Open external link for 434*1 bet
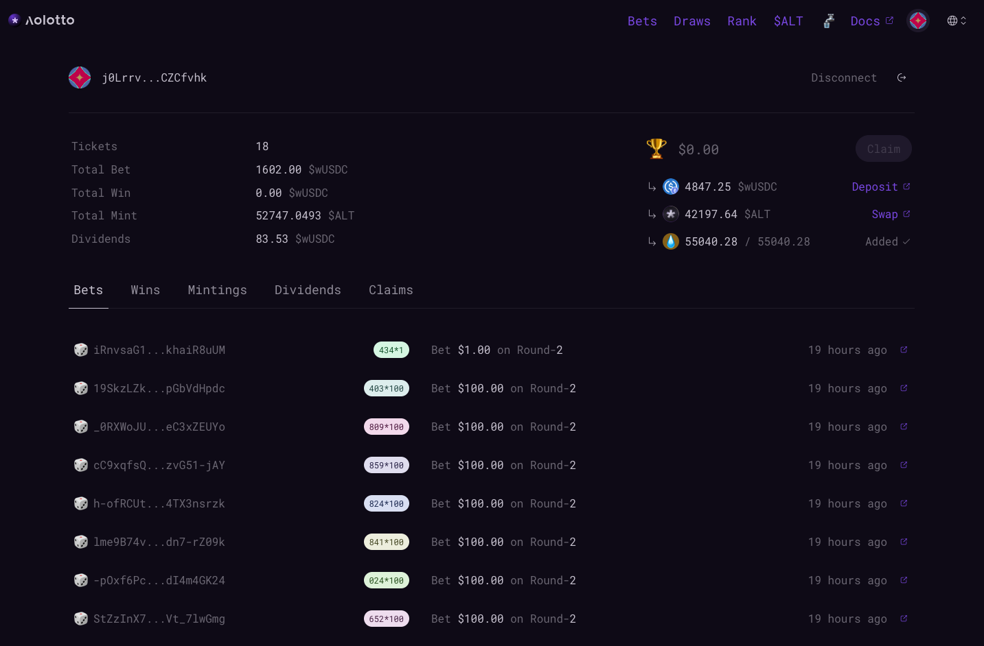Viewport: 984px width, 646px height. coord(904,350)
